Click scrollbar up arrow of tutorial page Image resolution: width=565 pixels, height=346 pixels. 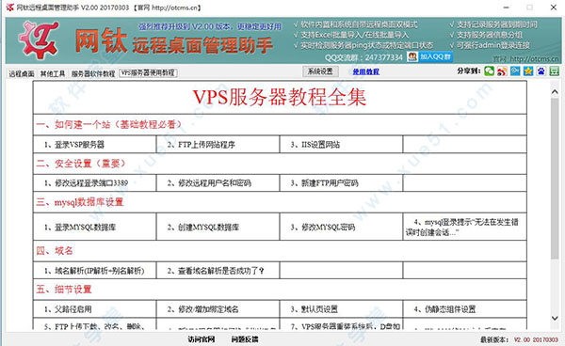tap(555, 92)
